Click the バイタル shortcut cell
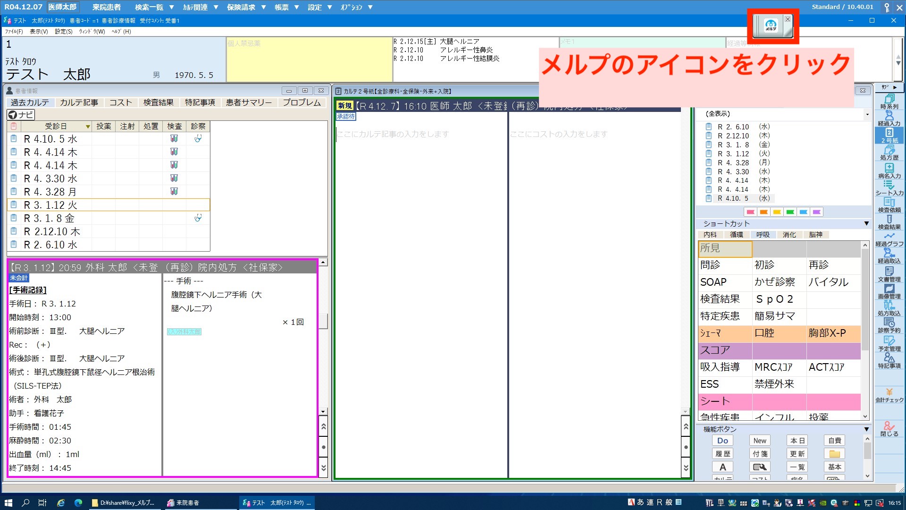The image size is (906, 510). [x=833, y=282]
